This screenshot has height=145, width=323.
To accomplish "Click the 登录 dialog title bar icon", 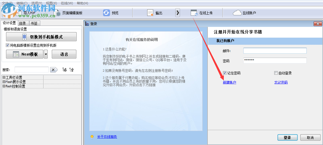I will coord(87,24).
